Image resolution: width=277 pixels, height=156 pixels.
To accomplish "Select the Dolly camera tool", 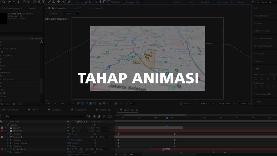I will pyautogui.click(x=18, y=2).
